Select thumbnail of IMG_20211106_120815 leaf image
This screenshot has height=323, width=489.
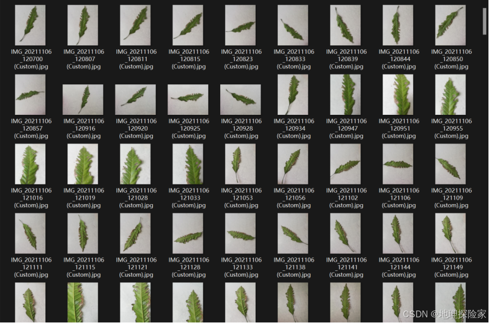tap(188, 25)
